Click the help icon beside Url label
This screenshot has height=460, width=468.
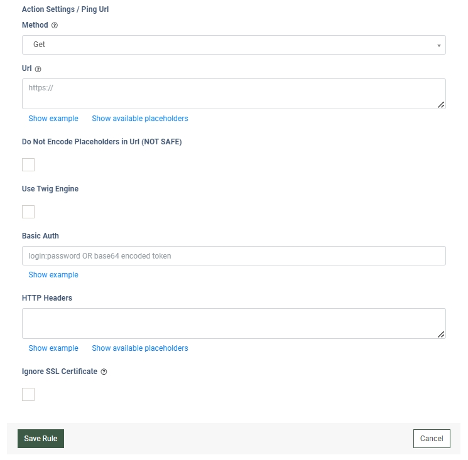(x=38, y=69)
